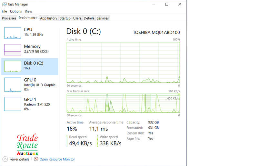Viewport: 258px width, 166px height.
Task: Click the Disk 0 (C:) heading
Action: (84, 31)
